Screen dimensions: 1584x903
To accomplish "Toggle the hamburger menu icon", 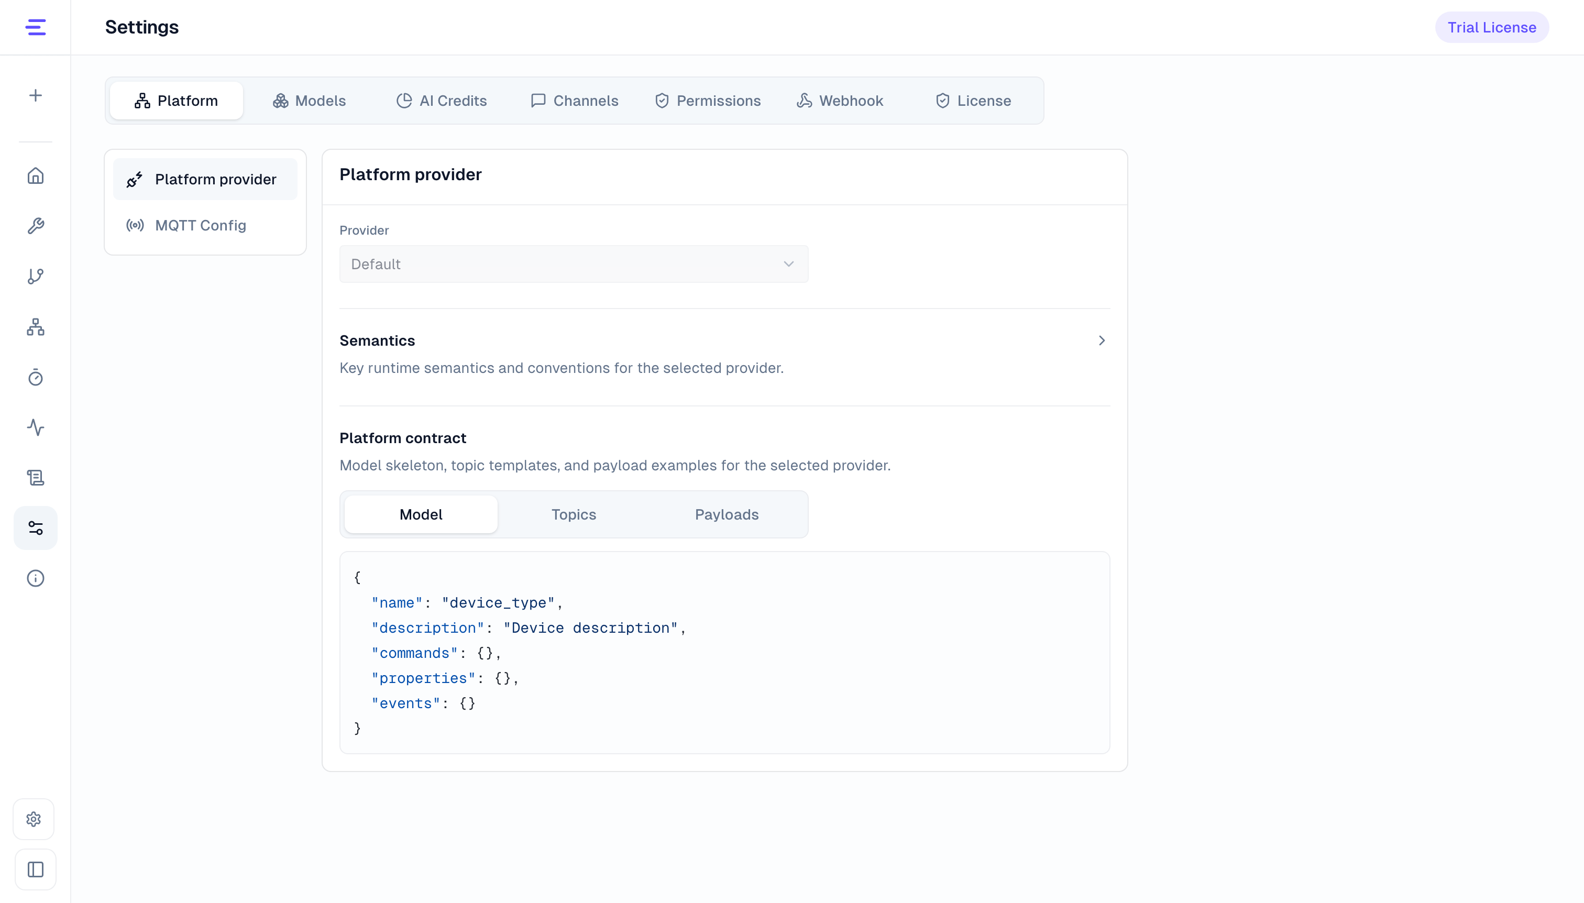I will click(35, 27).
